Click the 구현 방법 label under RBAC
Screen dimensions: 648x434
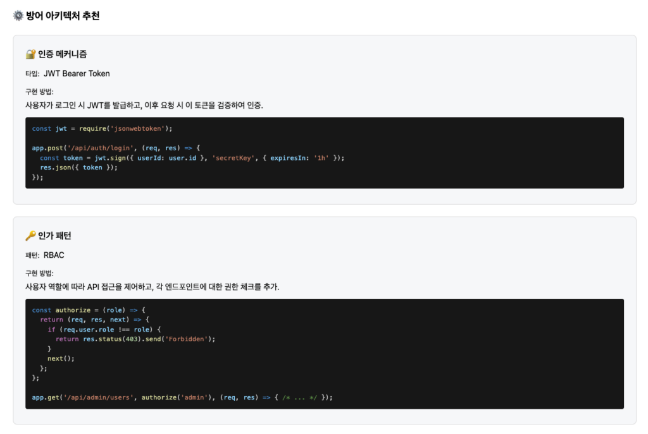pos(39,273)
